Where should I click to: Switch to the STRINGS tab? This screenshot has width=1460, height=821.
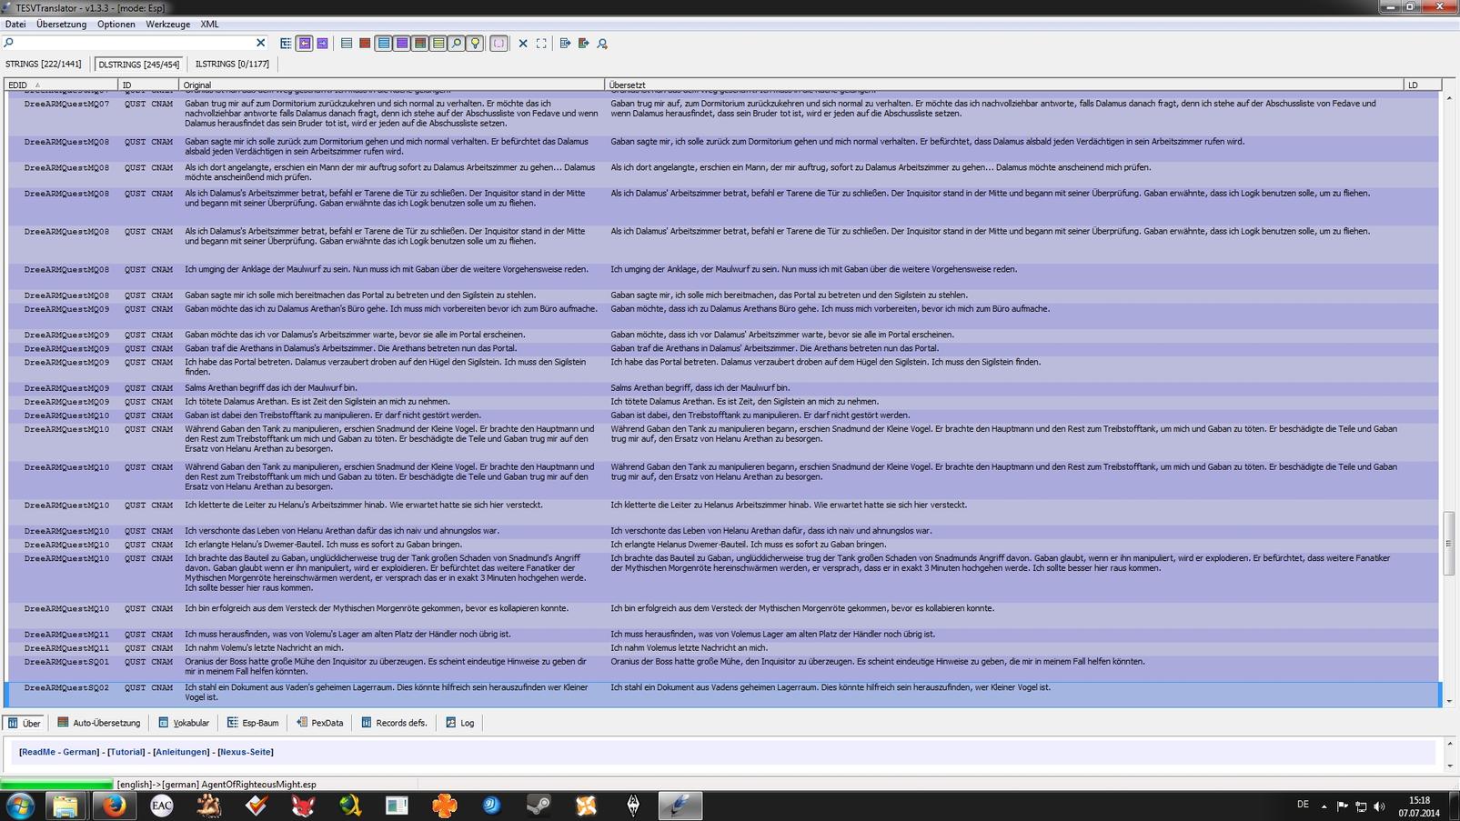[x=44, y=64]
